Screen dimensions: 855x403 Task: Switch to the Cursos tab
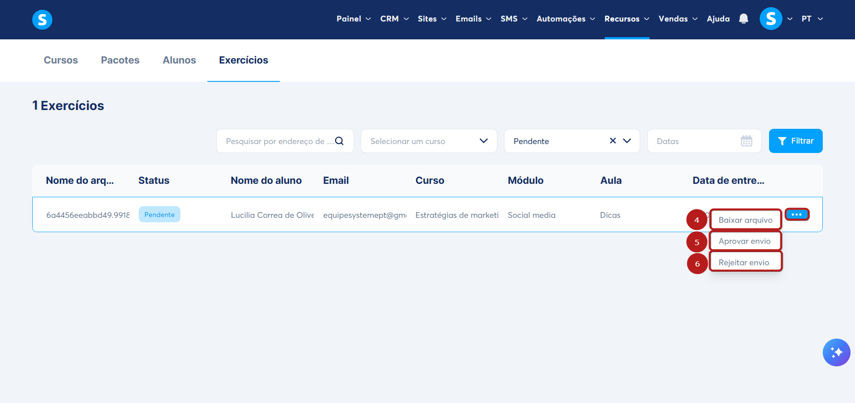click(x=61, y=60)
